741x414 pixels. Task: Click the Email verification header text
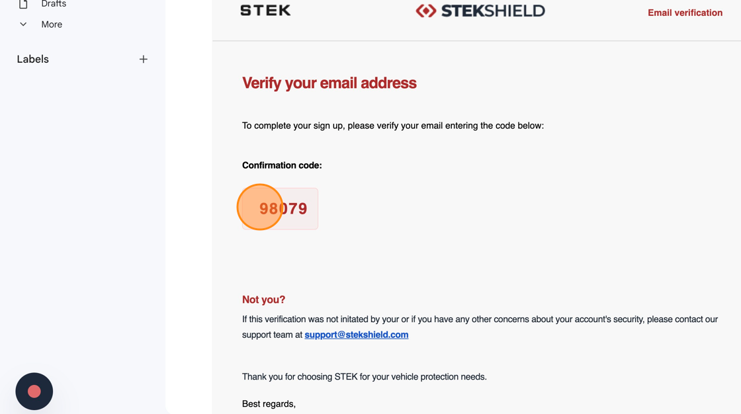685,13
